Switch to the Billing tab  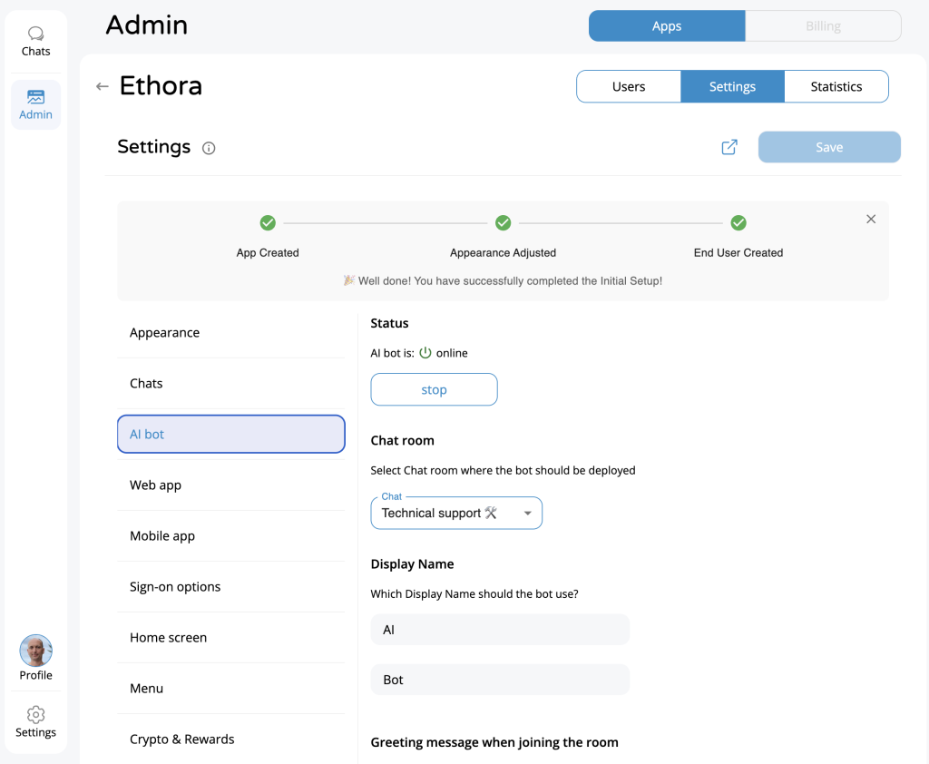(x=823, y=26)
